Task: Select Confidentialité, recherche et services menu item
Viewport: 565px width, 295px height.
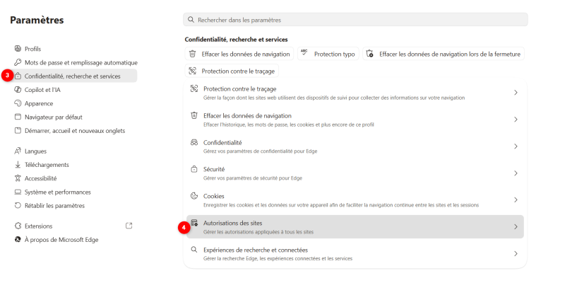Action: 74,76
